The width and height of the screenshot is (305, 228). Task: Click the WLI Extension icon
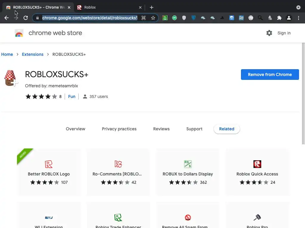tap(49, 218)
